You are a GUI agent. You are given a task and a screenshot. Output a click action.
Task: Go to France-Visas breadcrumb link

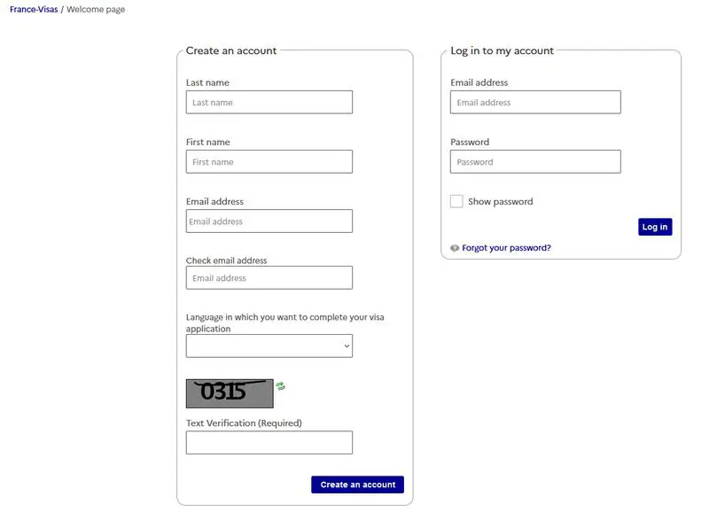(33, 10)
